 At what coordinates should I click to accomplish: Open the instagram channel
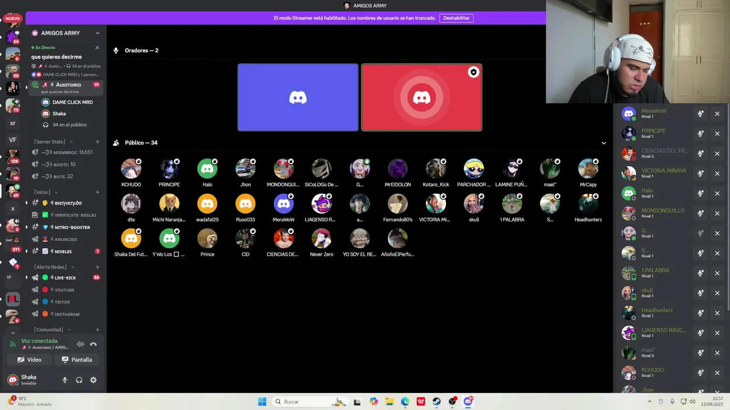click(x=66, y=314)
